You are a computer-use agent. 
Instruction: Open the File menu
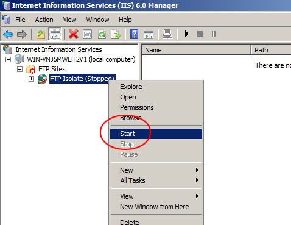(x=20, y=20)
